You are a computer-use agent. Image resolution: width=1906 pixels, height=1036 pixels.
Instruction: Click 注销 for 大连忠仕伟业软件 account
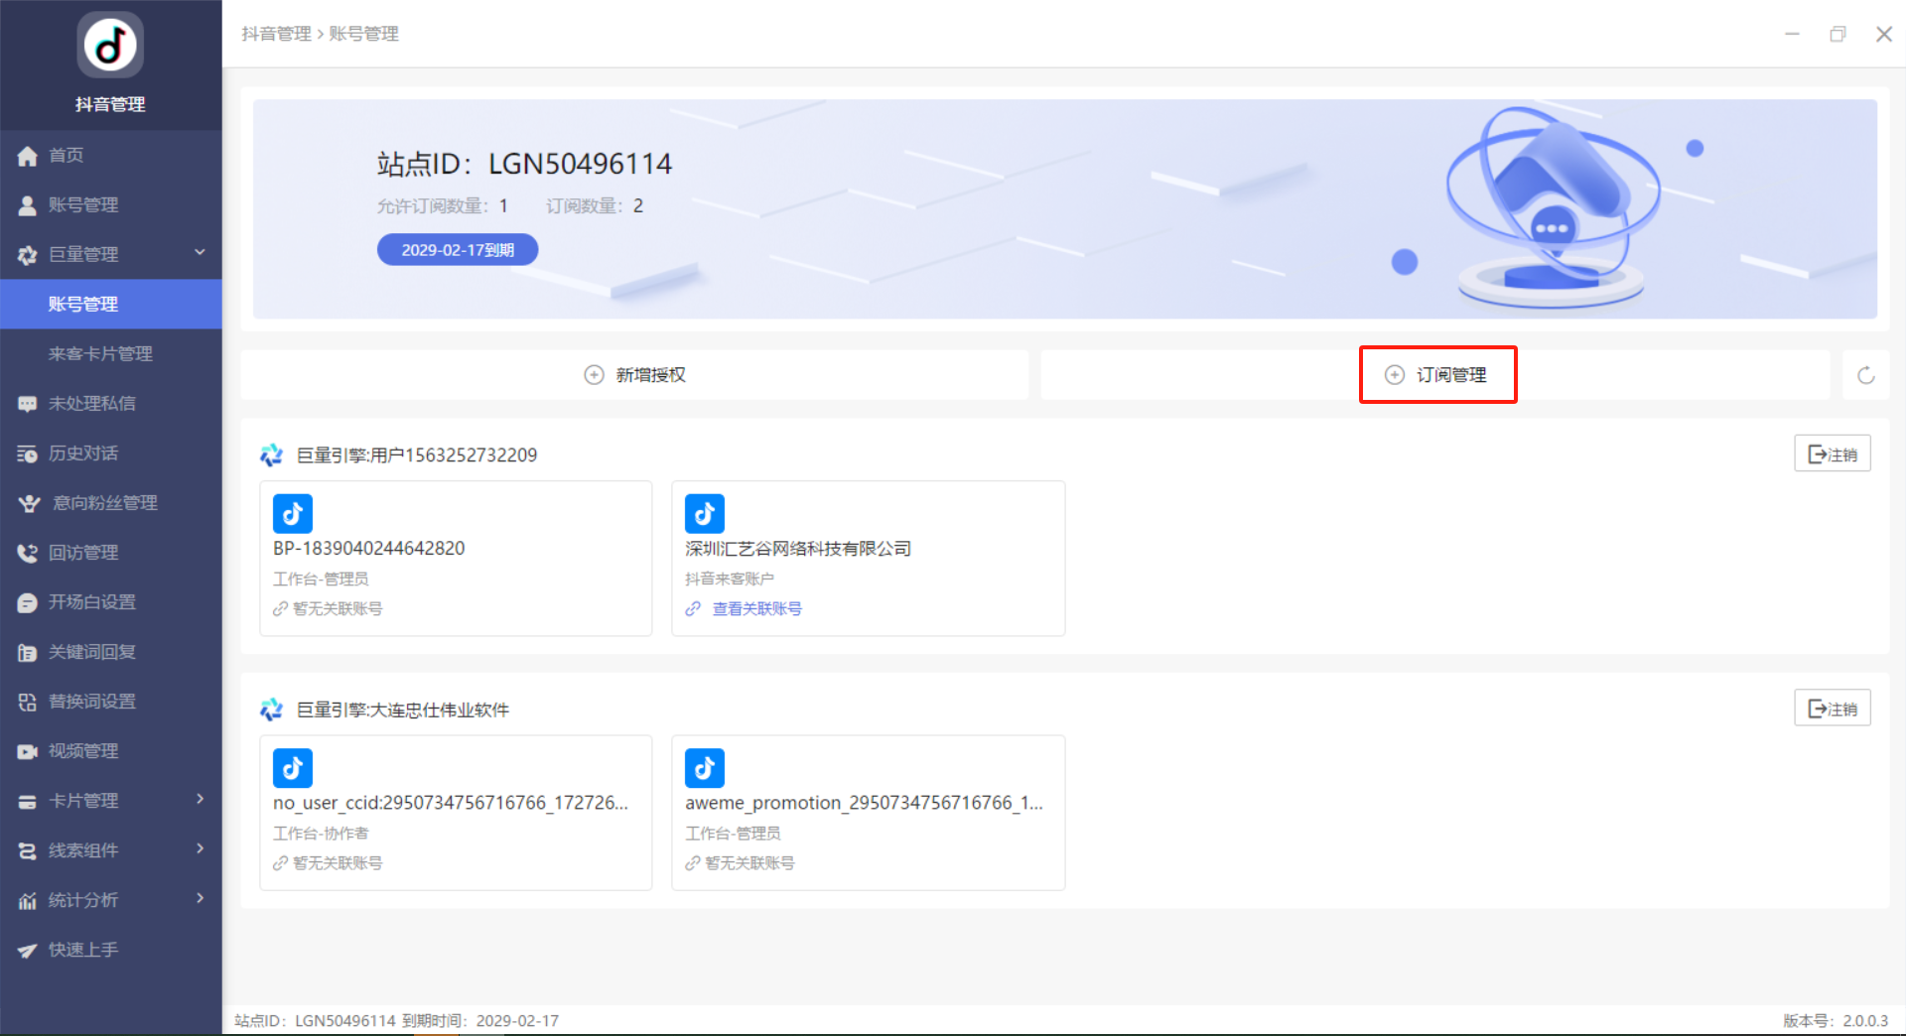pos(1832,709)
